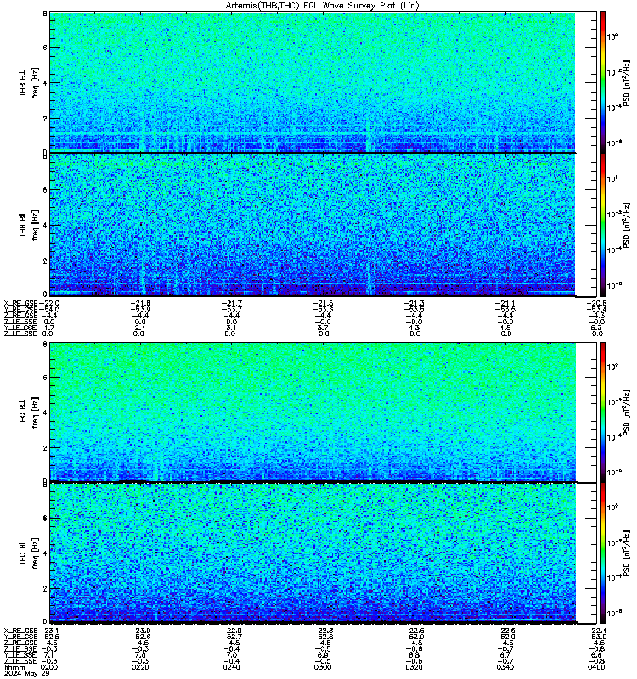Image resolution: width=637 pixels, height=679 pixels.
Task: Click the '0340' time tick label
Action: [x=505, y=667]
